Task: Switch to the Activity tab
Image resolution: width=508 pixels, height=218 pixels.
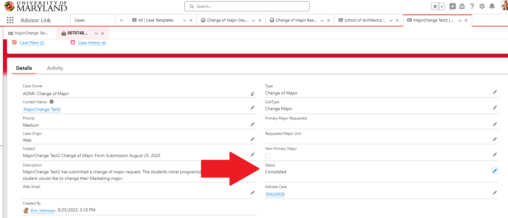Action: pyautogui.click(x=55, y=68)
